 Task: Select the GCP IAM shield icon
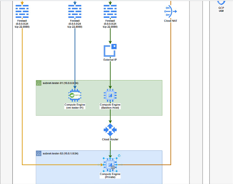(221, 2)
